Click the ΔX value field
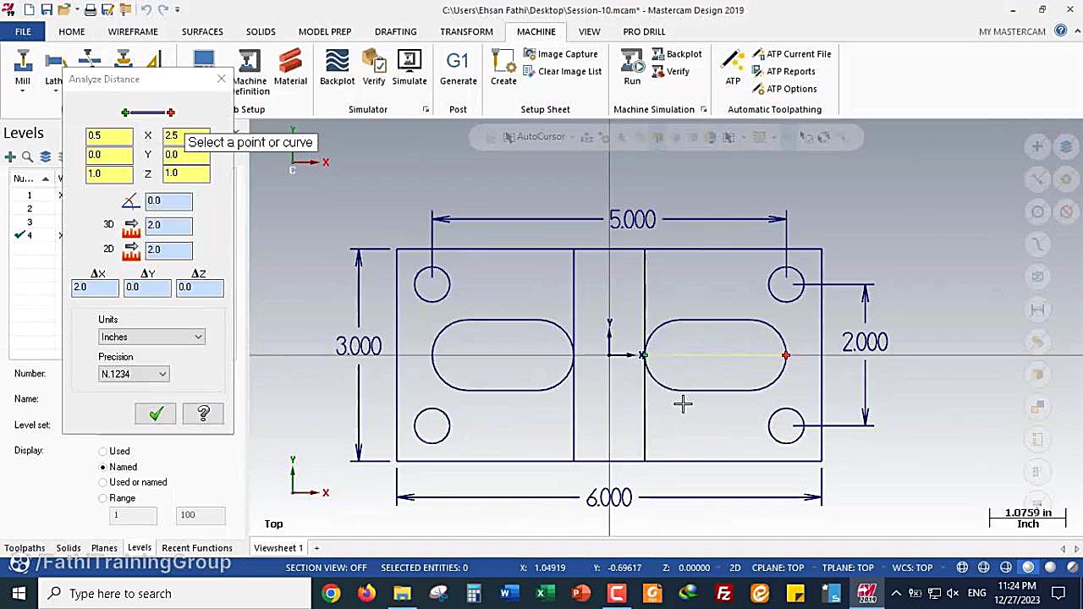Image resolution: width=1083 pixels, height=609 pixels. (x=95, y=288)
